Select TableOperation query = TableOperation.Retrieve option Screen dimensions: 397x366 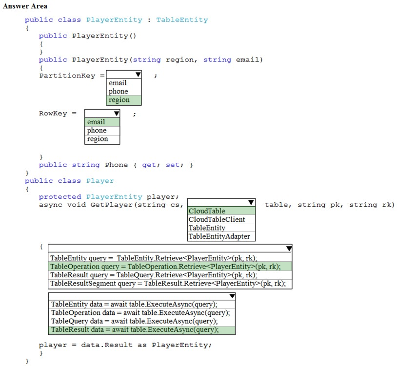(170, 267)
